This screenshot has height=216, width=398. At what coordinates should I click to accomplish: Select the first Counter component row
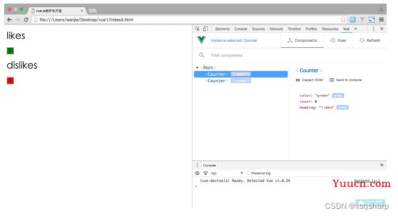pyautogui.click(x=241, y=74)
